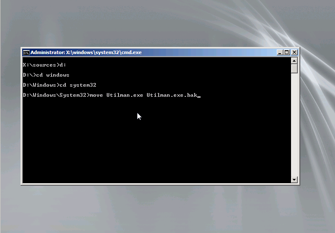Click the line 'D:\Windows>cd system32'
This screenshot has height=233, width=335.
coord(59,85)
